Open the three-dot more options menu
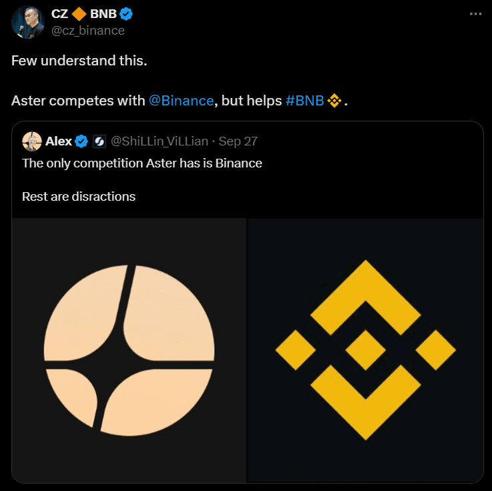 coord(475,14)
